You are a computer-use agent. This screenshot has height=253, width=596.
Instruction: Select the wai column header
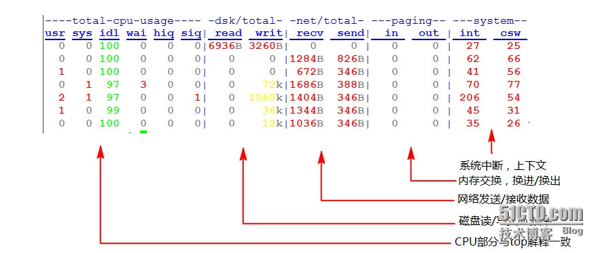137,33
